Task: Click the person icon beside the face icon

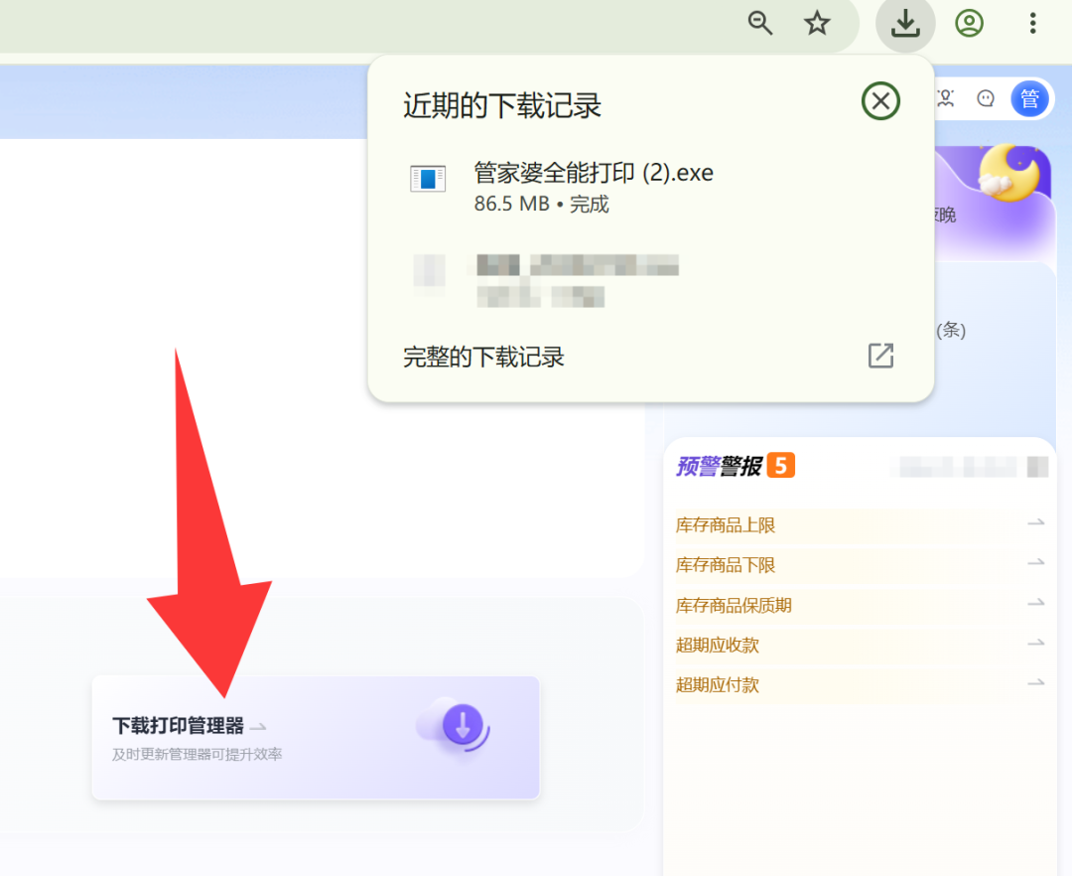Action: (x=946, y=98)
